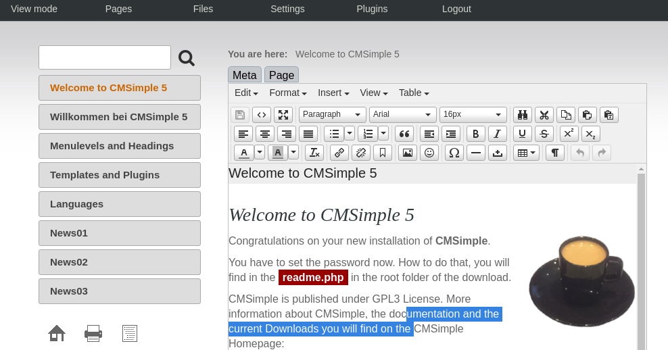The height and width of the screenshot is (350, 668).
Task: Click the find and replace binoculars icon
Action: coord(523,115)
